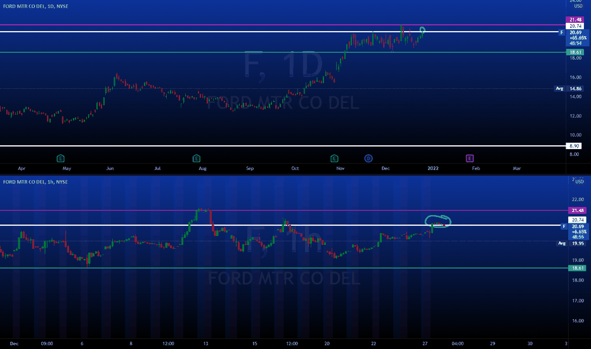Image resolution: width=591 pixels, height=349 pixels.
Task: Click the Jun label on daily time axis
Action: click(110, 168)
